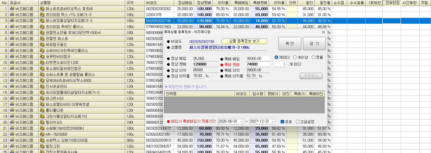This screenshot has width=431, height=153.
Task: Select product icon for 마그텐시아
Action: coord(42,98)
